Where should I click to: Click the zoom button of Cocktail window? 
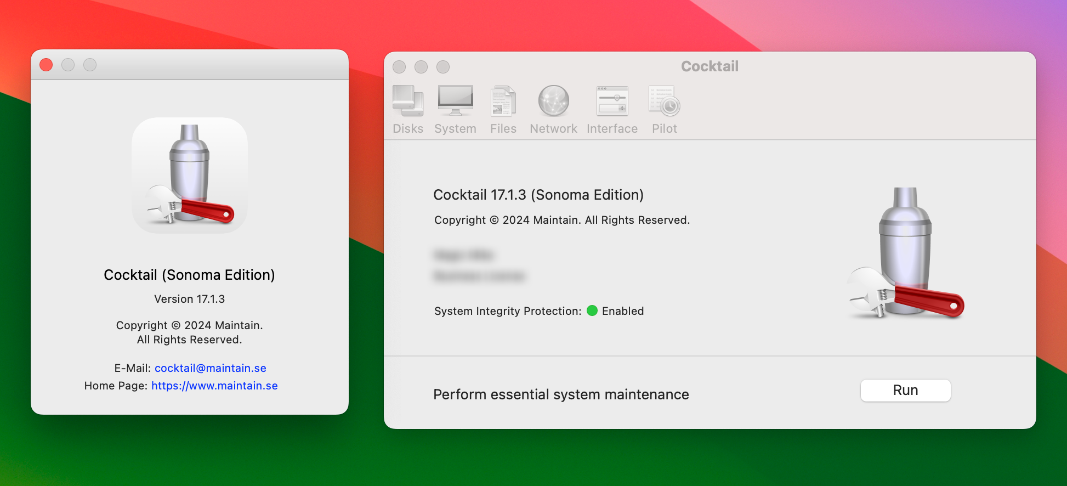click(x=443, y=67)
